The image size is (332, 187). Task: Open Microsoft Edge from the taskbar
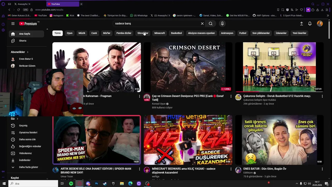(130, 184)
